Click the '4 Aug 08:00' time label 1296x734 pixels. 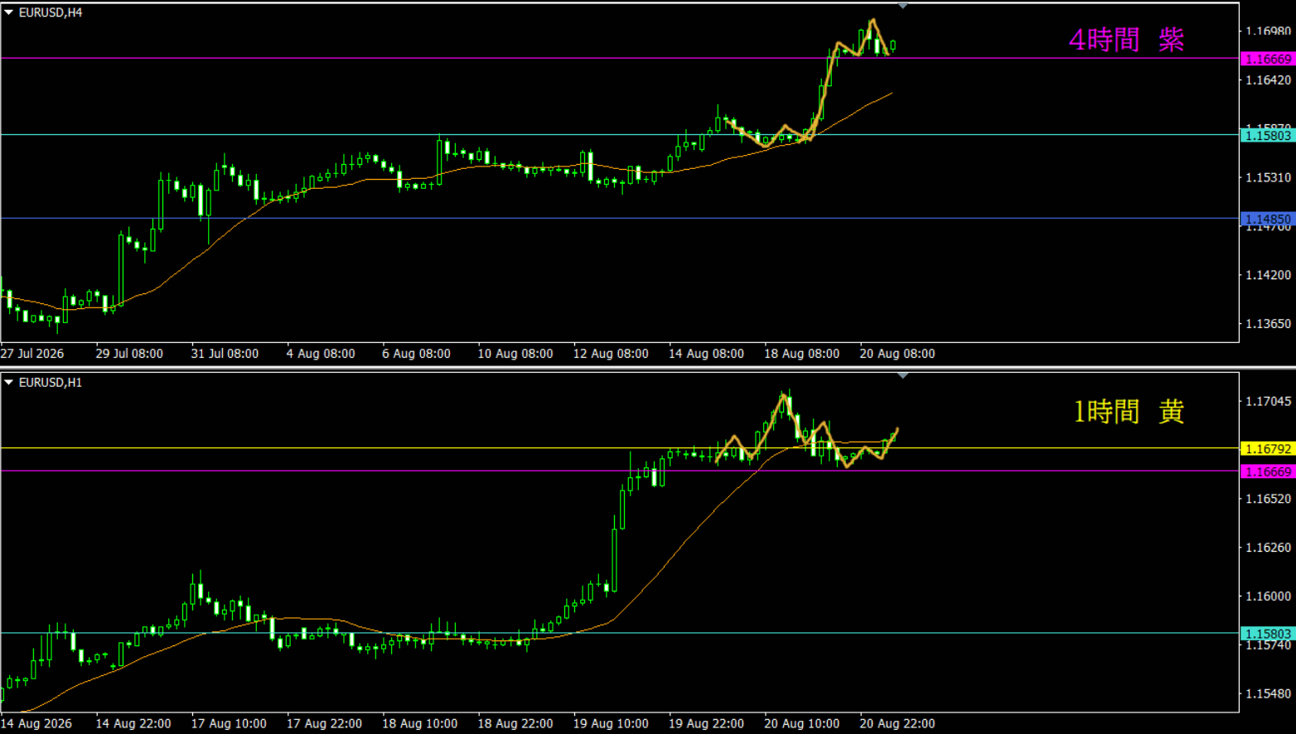coord(321,354)
